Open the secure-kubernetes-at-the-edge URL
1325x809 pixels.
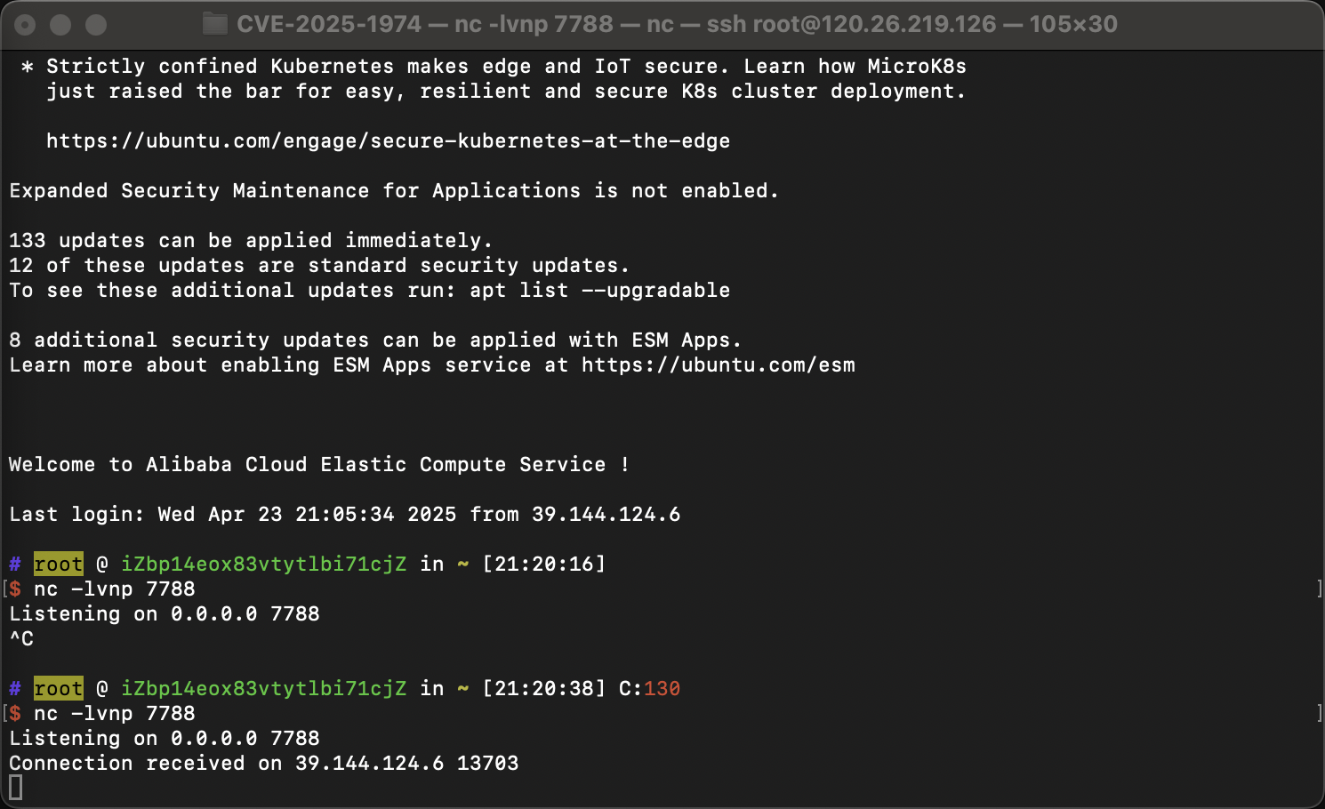388,140
